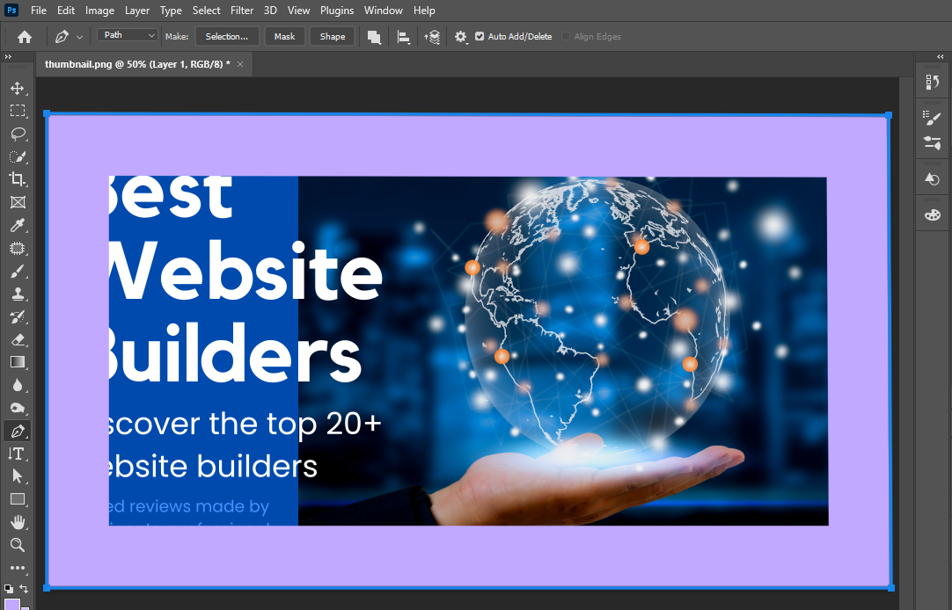The width and height of the screenshot is (952, 610).
Task: Click the Shape button
Action: tap(333, 37)
